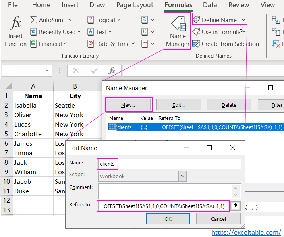Click cell containing Seattle
The height and width of the screenshot is (237, 284).
click(x=75, y=105)
